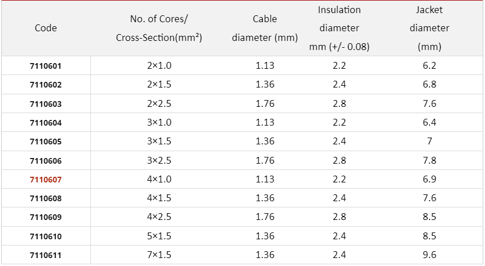
Task: Open product code 7110601
Action: tap(45, 66)
